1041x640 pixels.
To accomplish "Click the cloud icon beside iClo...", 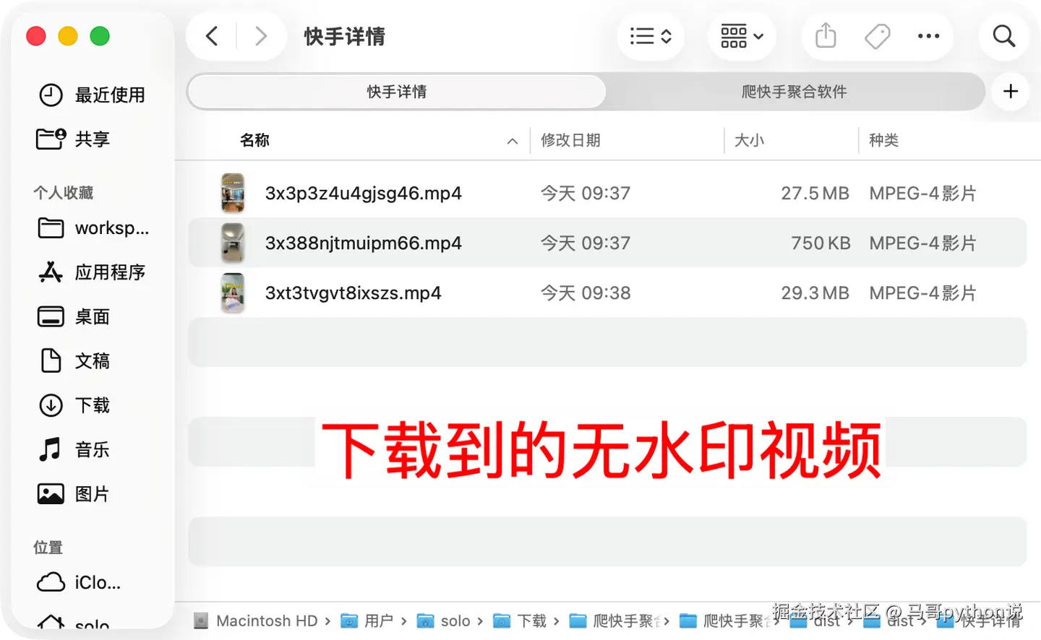I will coord(51,582).
